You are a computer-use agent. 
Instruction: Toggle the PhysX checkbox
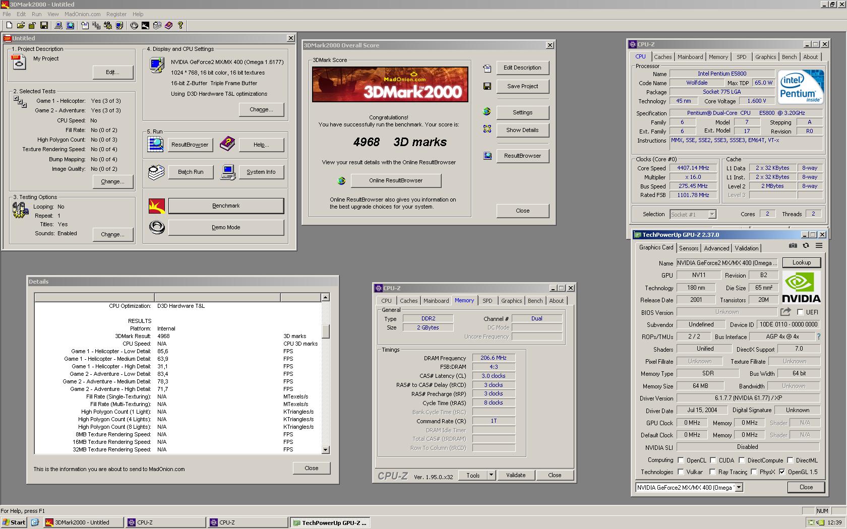tap(754, 472)
